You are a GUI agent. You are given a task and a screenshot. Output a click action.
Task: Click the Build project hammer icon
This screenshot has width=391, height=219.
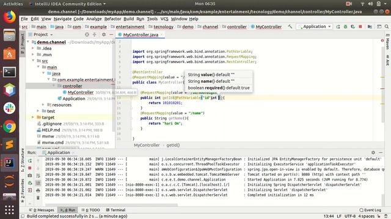(290, 27)
